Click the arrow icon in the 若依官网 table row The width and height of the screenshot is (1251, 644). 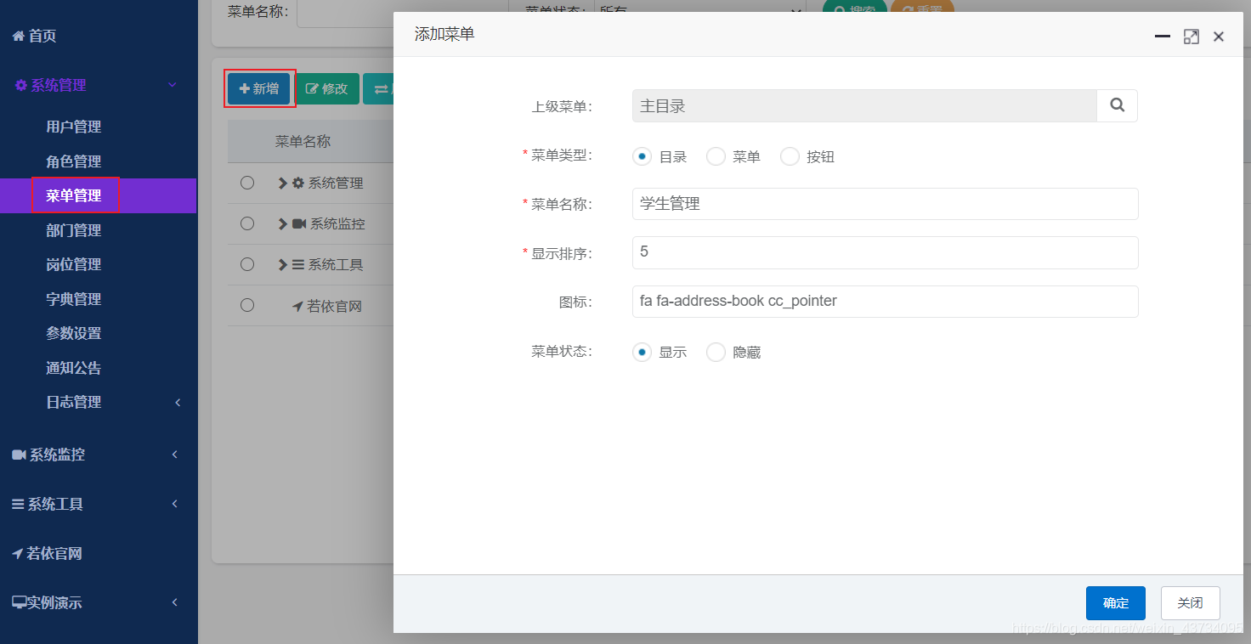[297, 306]
